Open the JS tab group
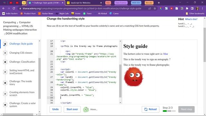This screenshot has height=116, width=206. tap(24, 3)
